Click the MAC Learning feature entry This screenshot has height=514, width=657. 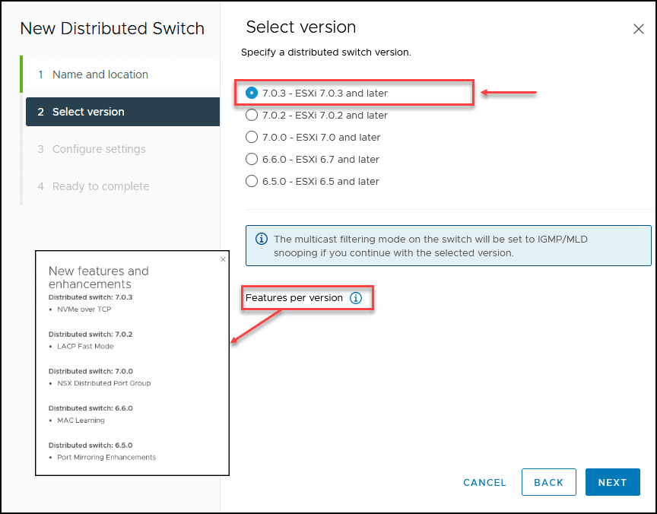point(81,420)
